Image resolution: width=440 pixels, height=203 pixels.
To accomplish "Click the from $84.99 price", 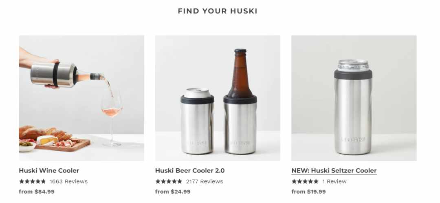I will pos(37,192).
